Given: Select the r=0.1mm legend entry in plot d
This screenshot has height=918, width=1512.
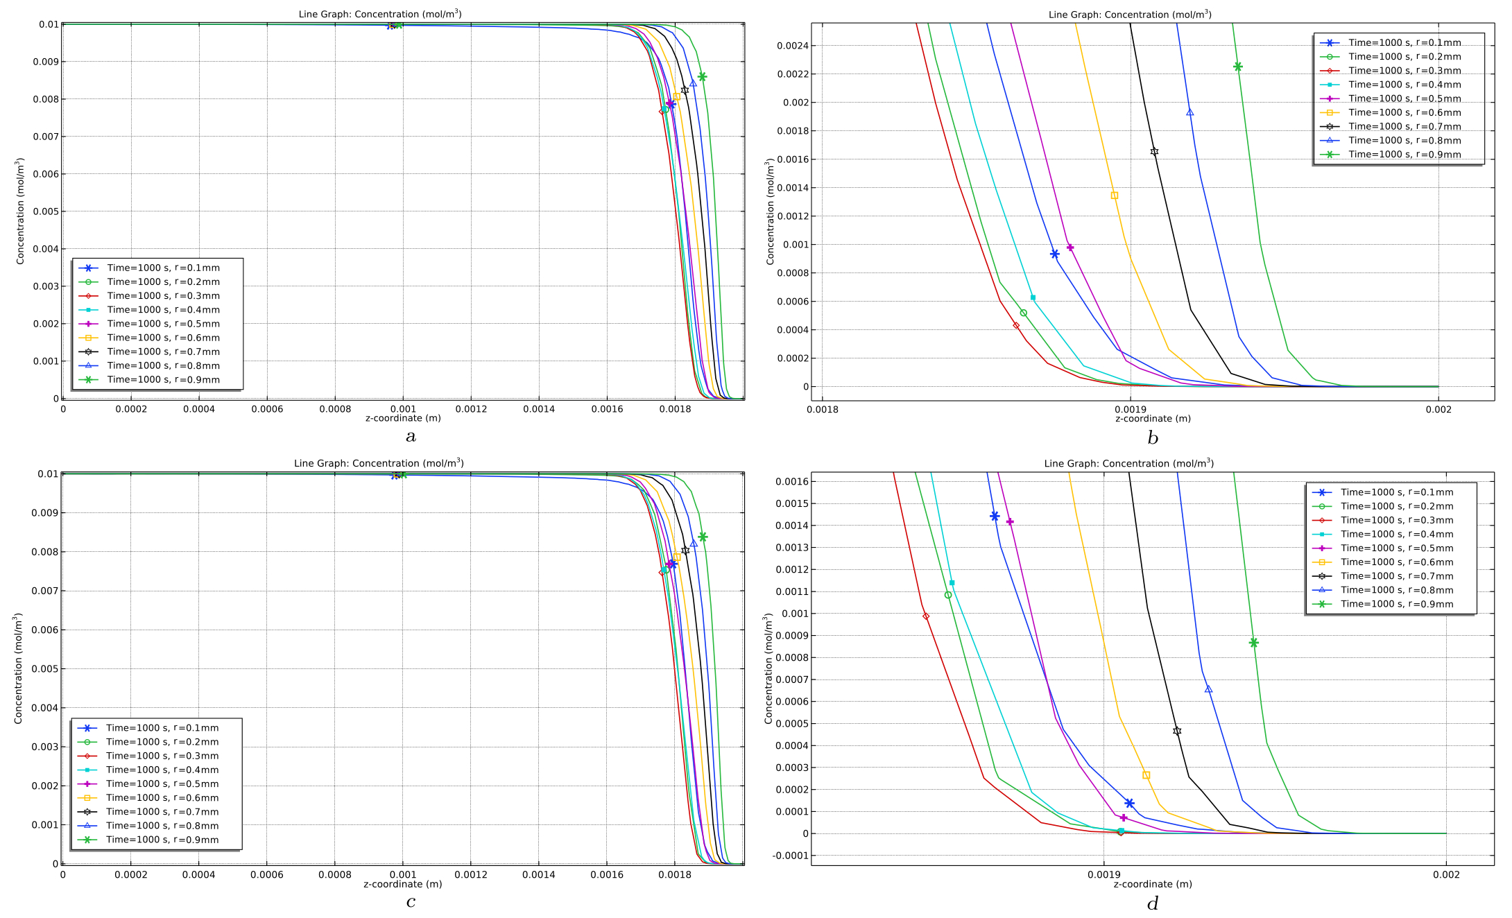Looking at the screenshot, I should [x=1396, y=492].
